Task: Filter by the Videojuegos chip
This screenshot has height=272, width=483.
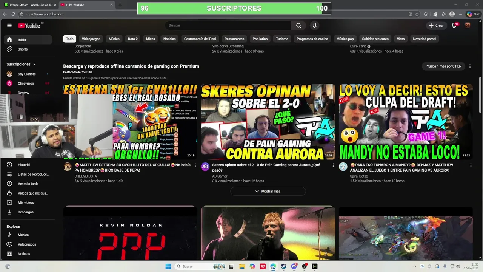Action: click(x=91, y=39)
